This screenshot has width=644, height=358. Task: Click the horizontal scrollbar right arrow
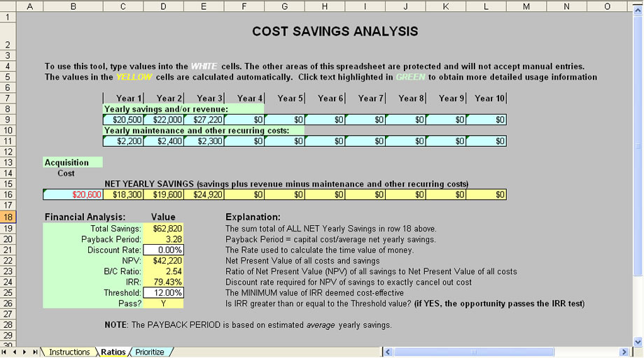tap(624, 352)
